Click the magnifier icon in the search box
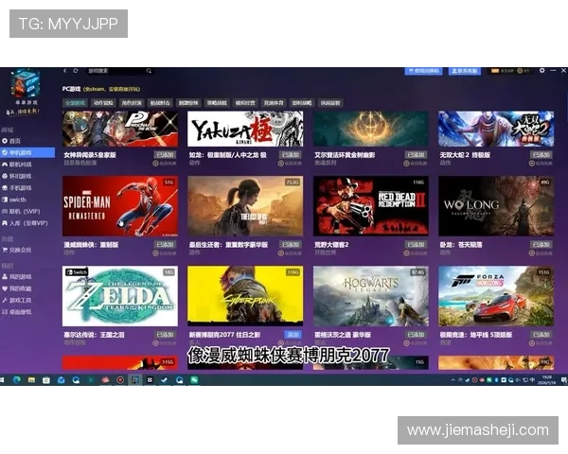The image size is (568, 454). (149, 71)
